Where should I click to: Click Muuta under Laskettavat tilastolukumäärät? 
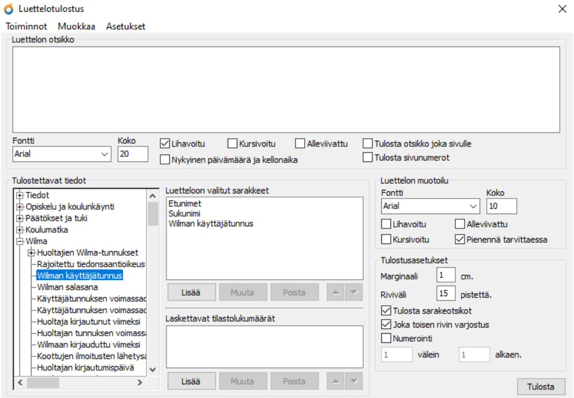click(242, 381)
